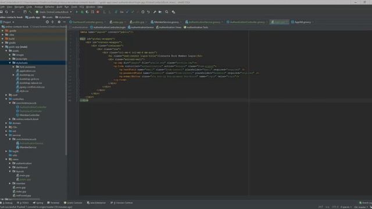Image resolution: width=372 pixels, height=209 pixels.
Task: Collapse the assets folder
Action: (6, 51)
